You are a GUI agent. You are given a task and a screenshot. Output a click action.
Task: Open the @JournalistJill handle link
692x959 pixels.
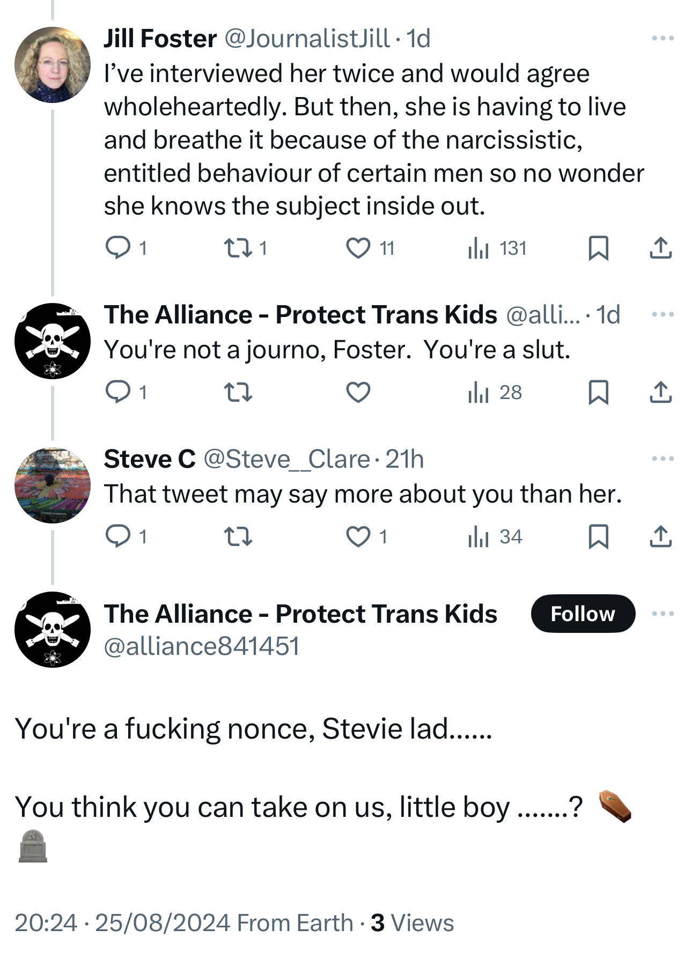[306, 39]
